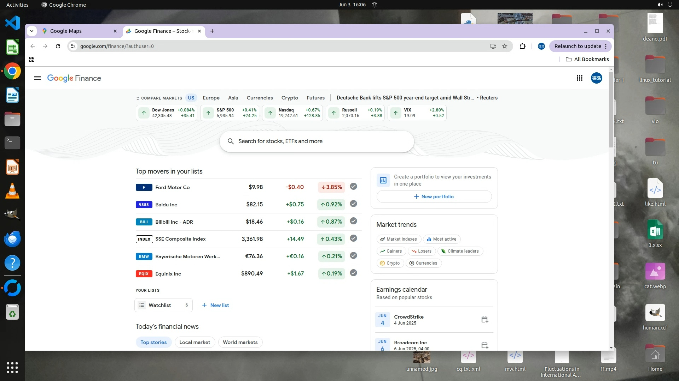Image resolution: width=679 pixels, height=381 pixels.
Task: Open the Google Finance hamburger main menu
Action: tap(37, 78)
